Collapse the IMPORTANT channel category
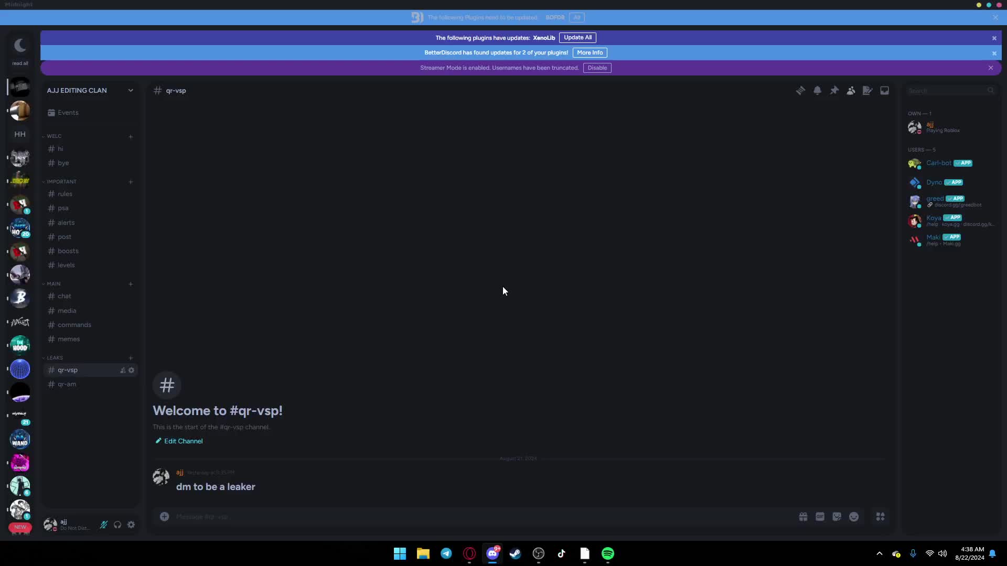This screenshot has width=1007, height=566. (x=61, y=182)
